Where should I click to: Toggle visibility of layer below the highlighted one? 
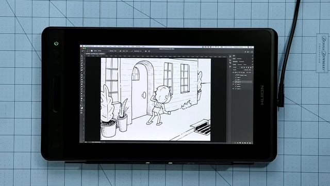click(x=234, y=84)
